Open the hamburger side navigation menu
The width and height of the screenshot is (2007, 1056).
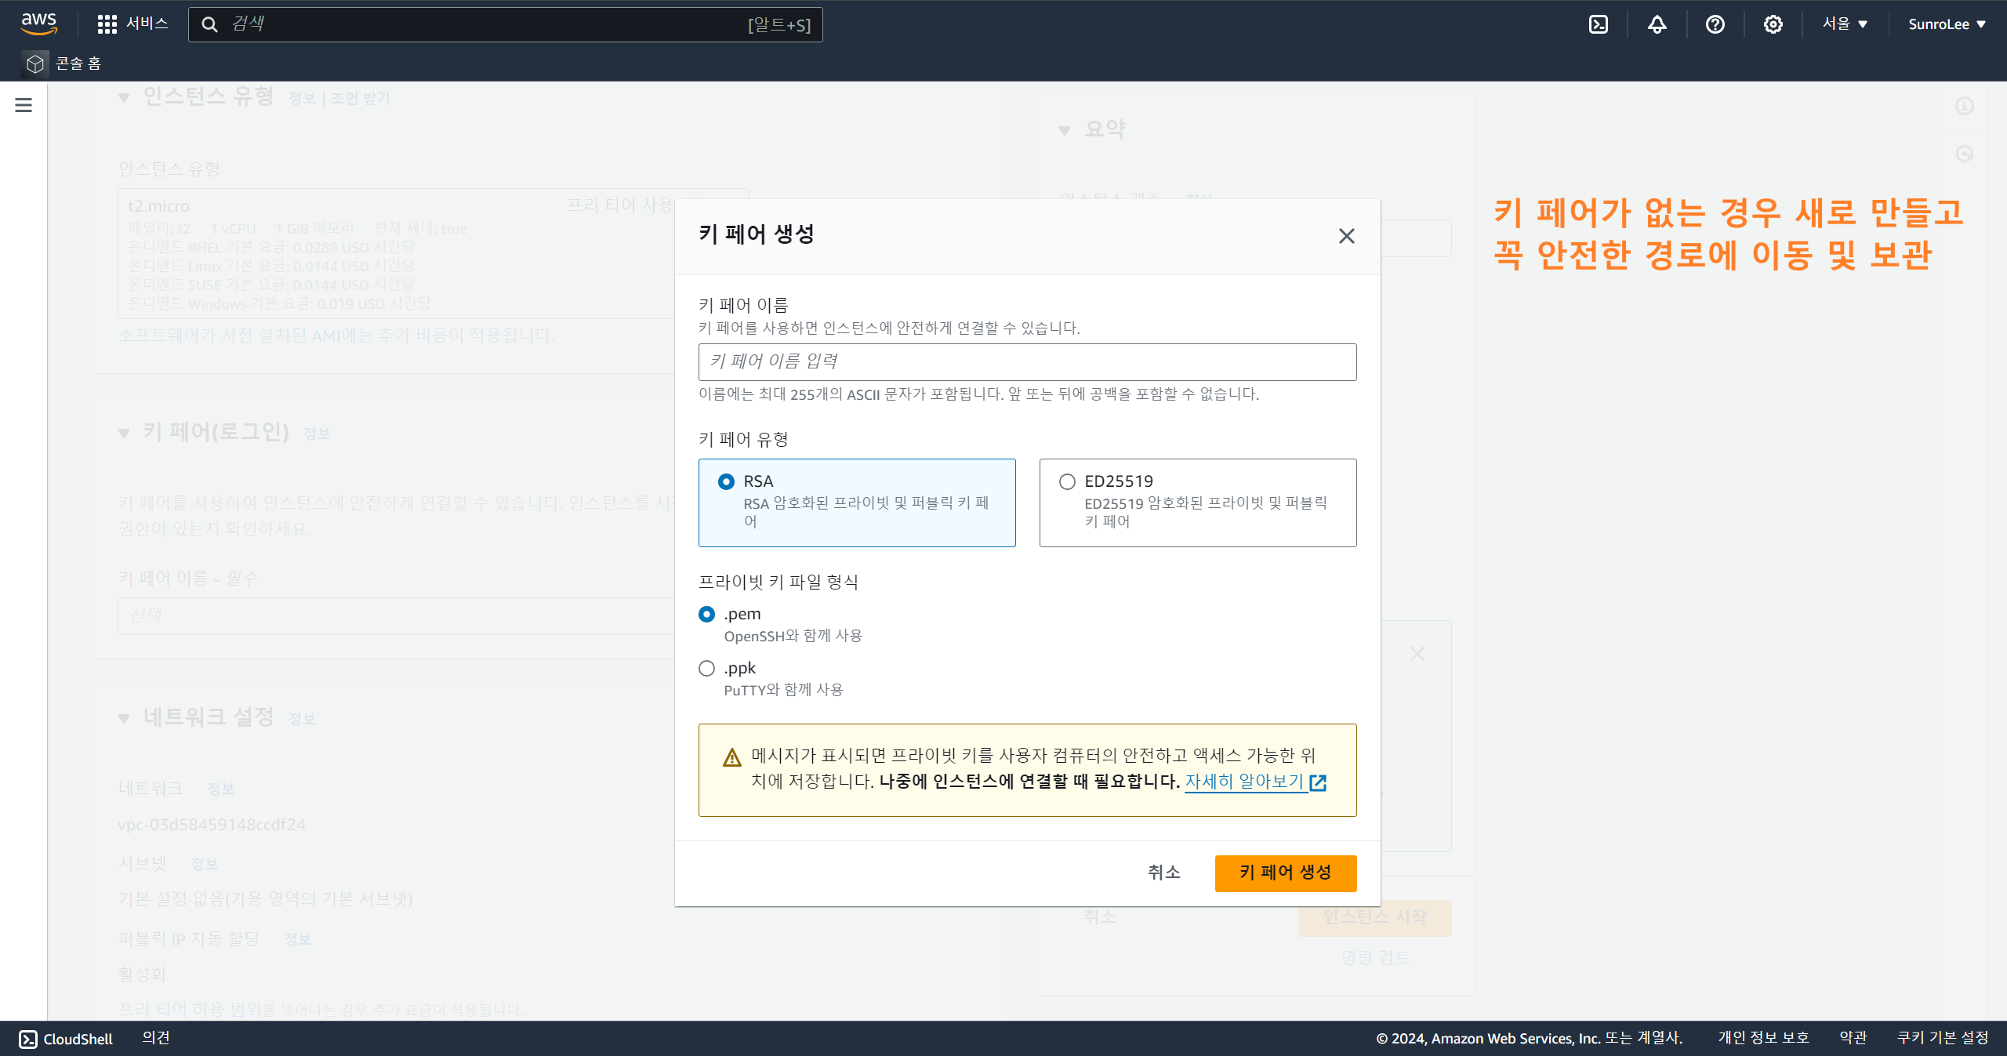tap(24, 105)
